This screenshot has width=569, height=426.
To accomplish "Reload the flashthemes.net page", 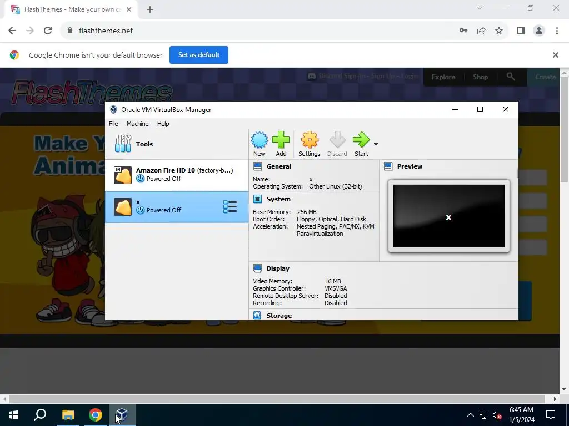I will click(x=48, y=31).
